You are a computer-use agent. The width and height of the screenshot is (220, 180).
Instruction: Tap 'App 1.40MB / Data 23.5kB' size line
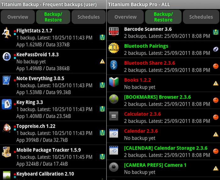tap(44, 116)
